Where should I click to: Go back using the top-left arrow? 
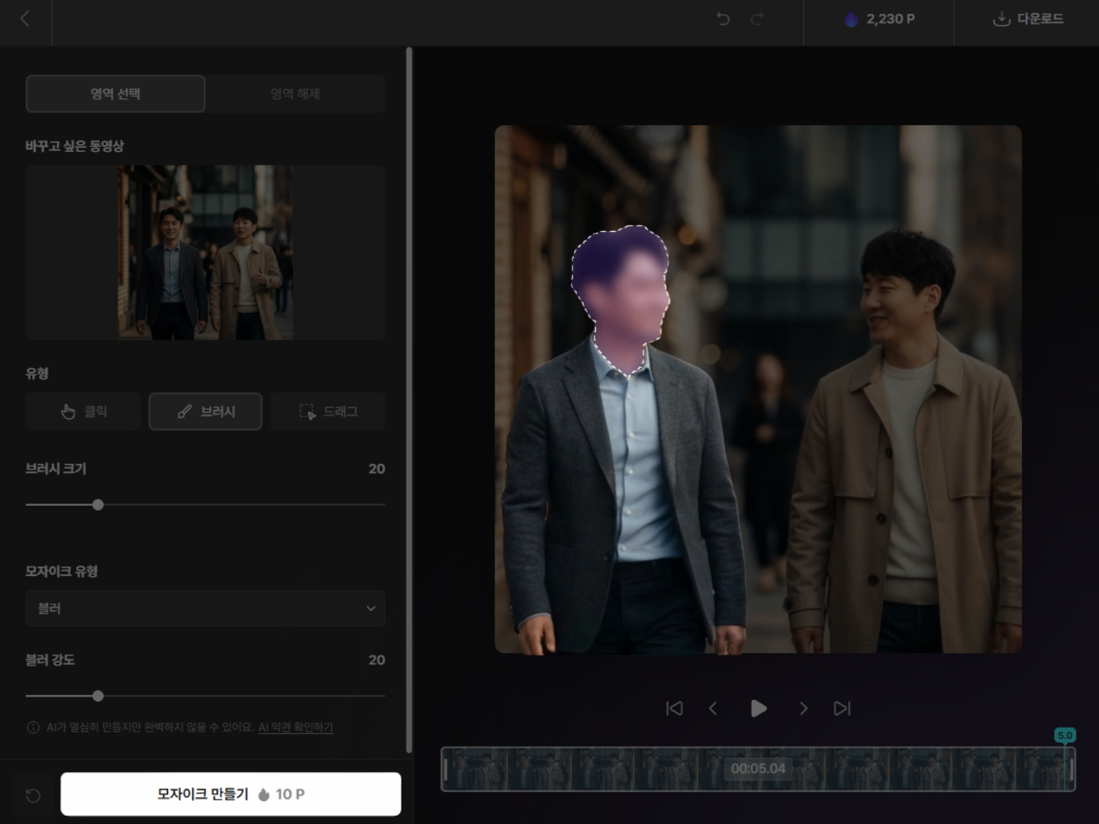point(25,19)
